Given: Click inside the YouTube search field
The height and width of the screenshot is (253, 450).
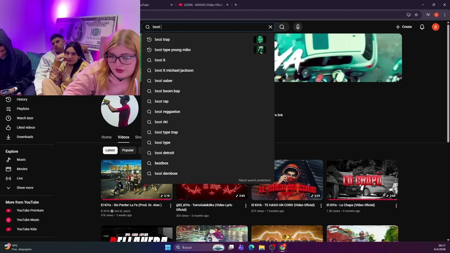Looking at the screenshot, I should pos(209,27).
